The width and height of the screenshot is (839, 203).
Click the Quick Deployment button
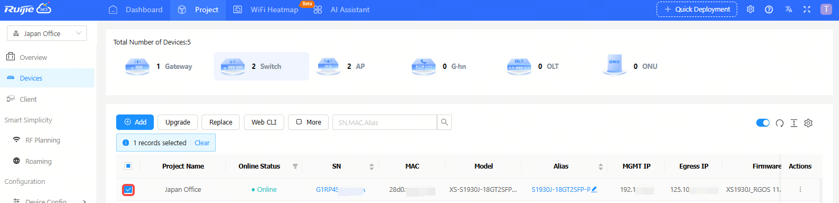(697, 10)
